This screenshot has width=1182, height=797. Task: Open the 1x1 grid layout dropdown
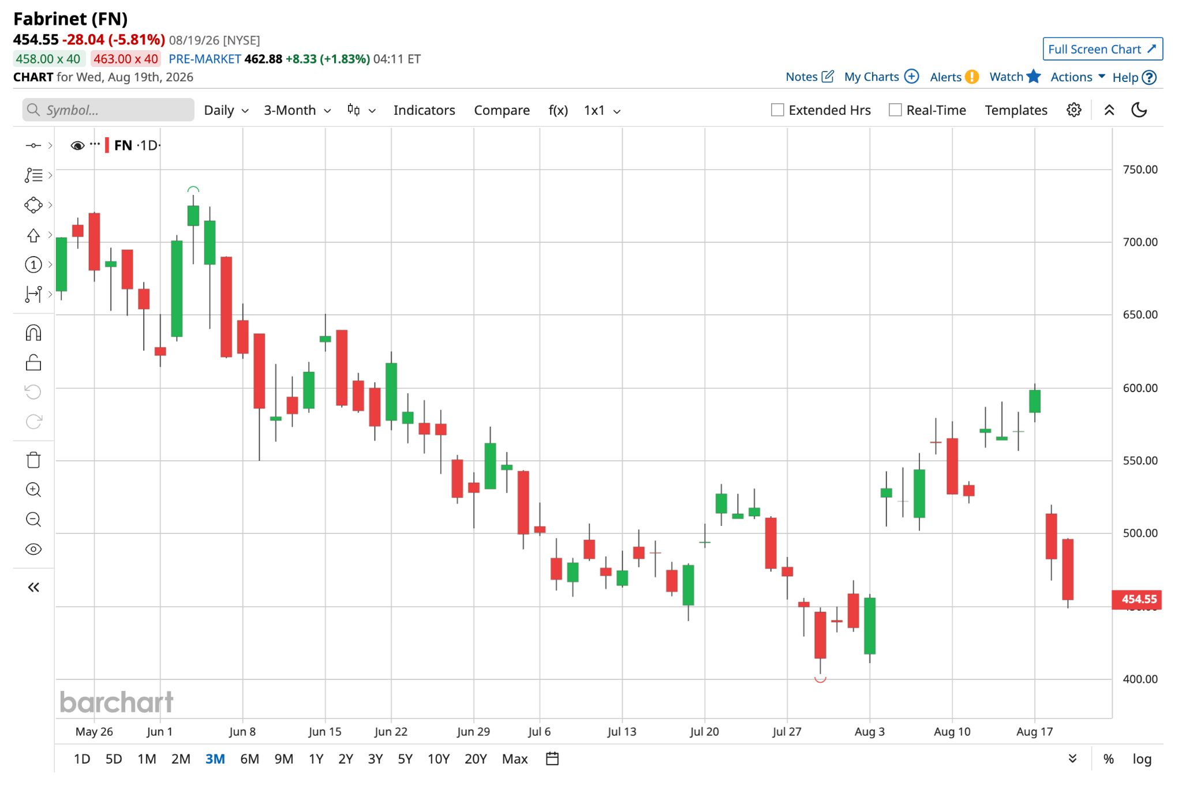point(602,110)
